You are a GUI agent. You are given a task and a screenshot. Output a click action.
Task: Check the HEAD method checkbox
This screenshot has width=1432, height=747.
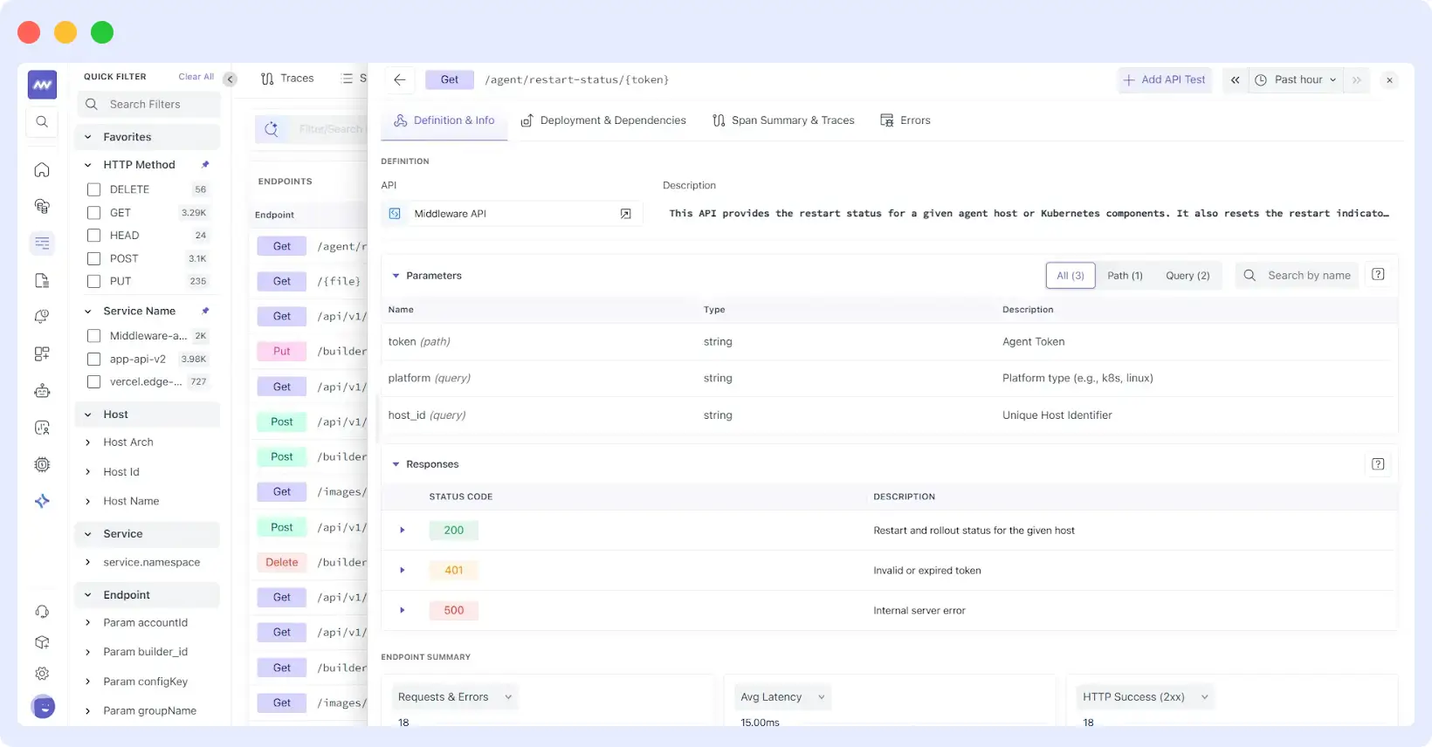click(94, 236)
